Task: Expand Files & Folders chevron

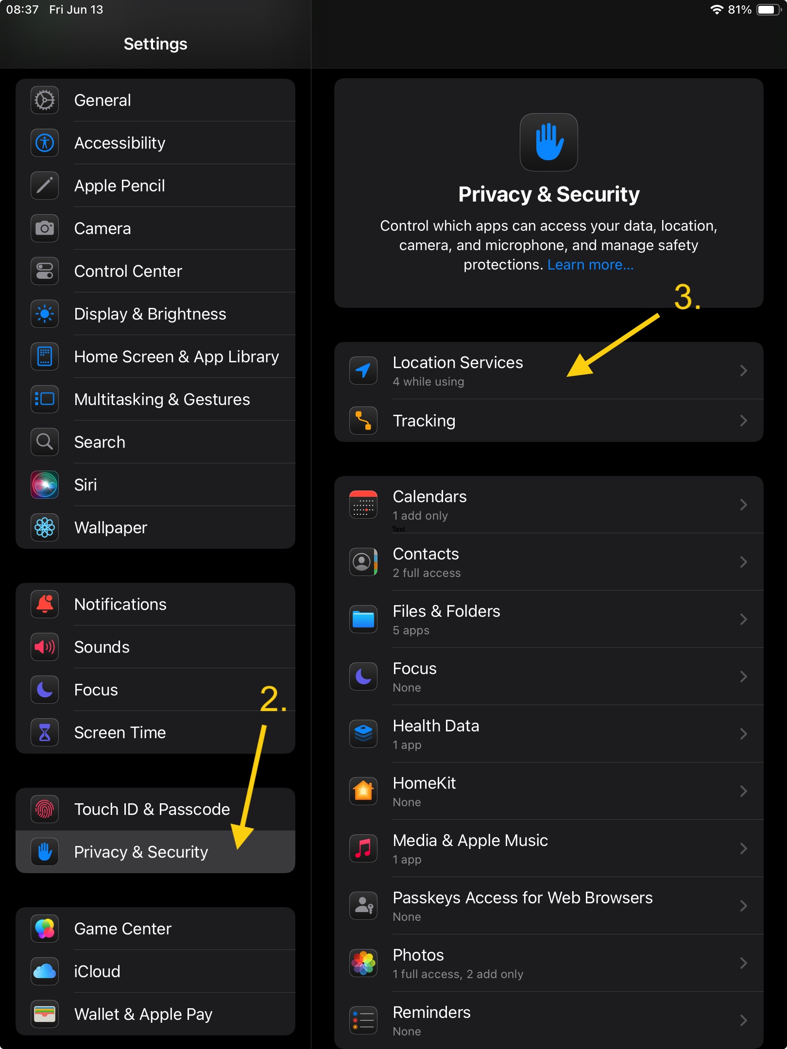Action: (x=743, y=619)
